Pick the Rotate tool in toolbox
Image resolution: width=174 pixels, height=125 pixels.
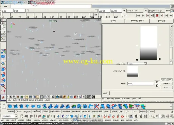3,75
